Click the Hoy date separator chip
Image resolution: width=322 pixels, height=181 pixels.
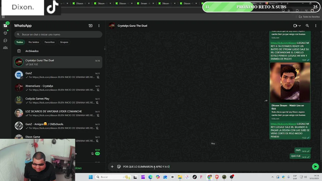pos(213,144)
